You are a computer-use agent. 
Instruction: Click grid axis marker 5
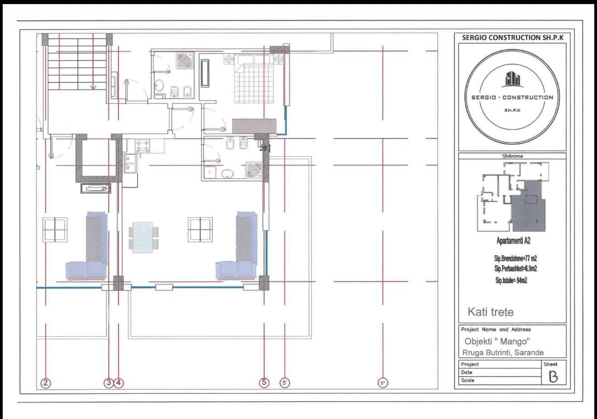(264, 383)
